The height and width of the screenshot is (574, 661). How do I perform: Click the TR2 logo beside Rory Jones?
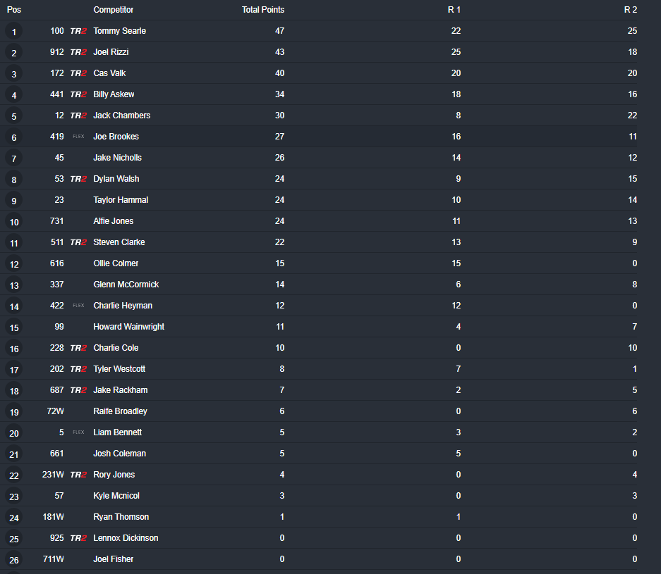[x=78, y=475]
